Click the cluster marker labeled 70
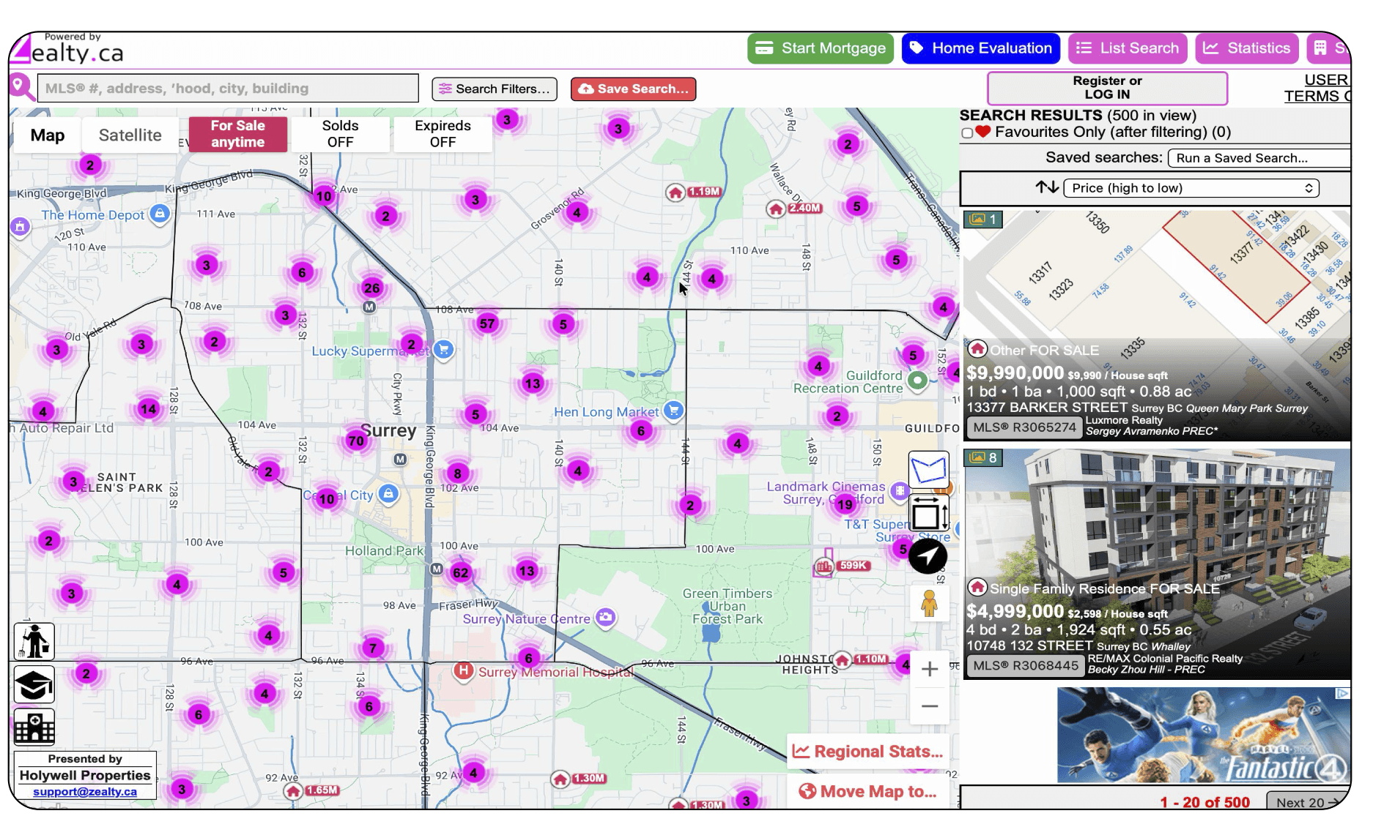 coord(356,441)
